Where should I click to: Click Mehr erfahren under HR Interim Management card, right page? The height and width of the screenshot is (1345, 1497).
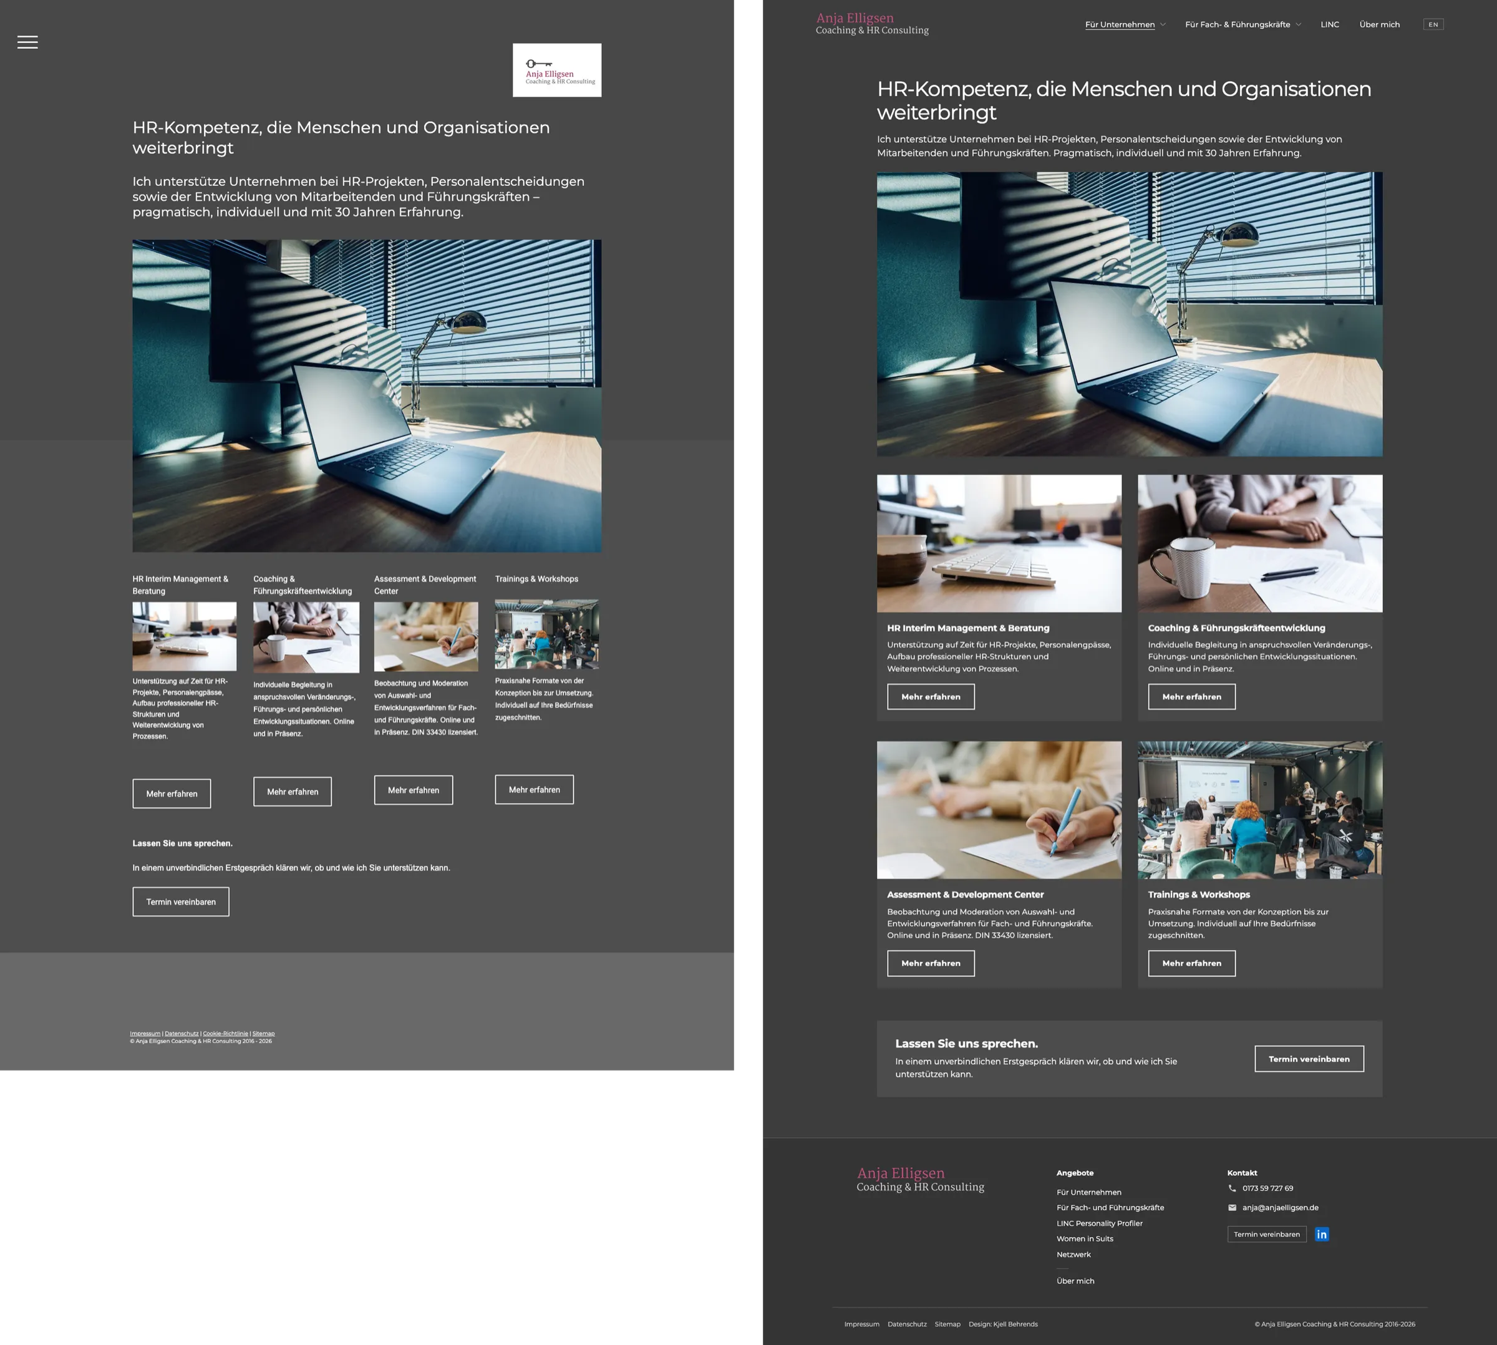[930, 697]
